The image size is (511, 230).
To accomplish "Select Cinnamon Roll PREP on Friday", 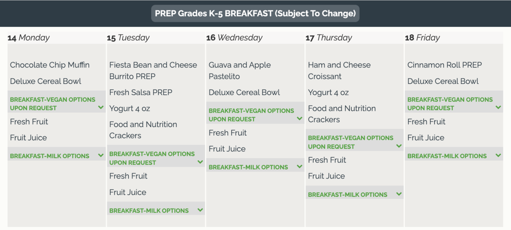I will tap(445, 65).
